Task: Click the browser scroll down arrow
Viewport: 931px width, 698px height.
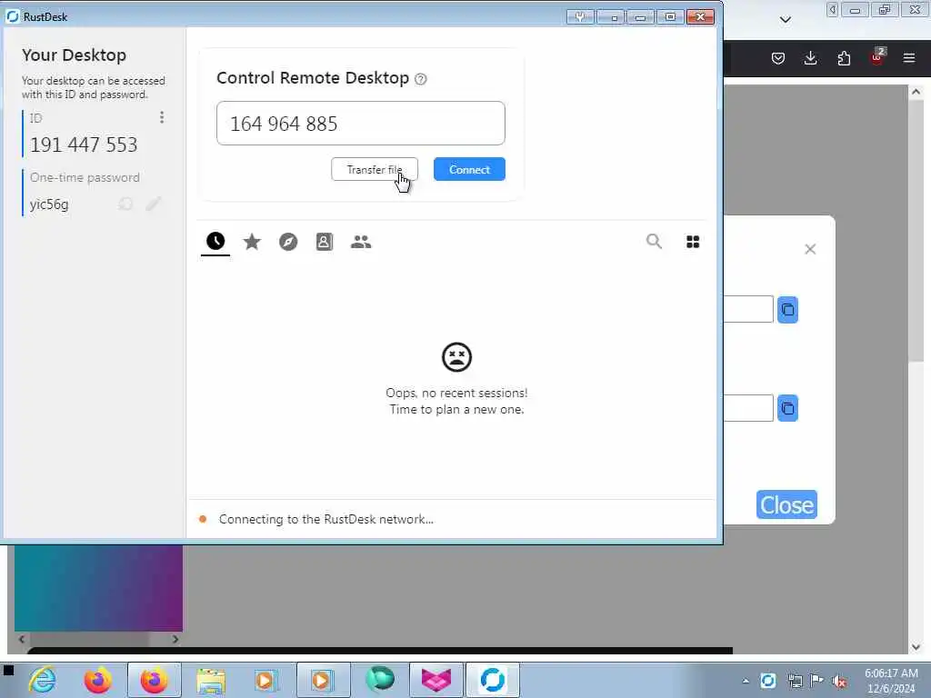Action: 915,647
